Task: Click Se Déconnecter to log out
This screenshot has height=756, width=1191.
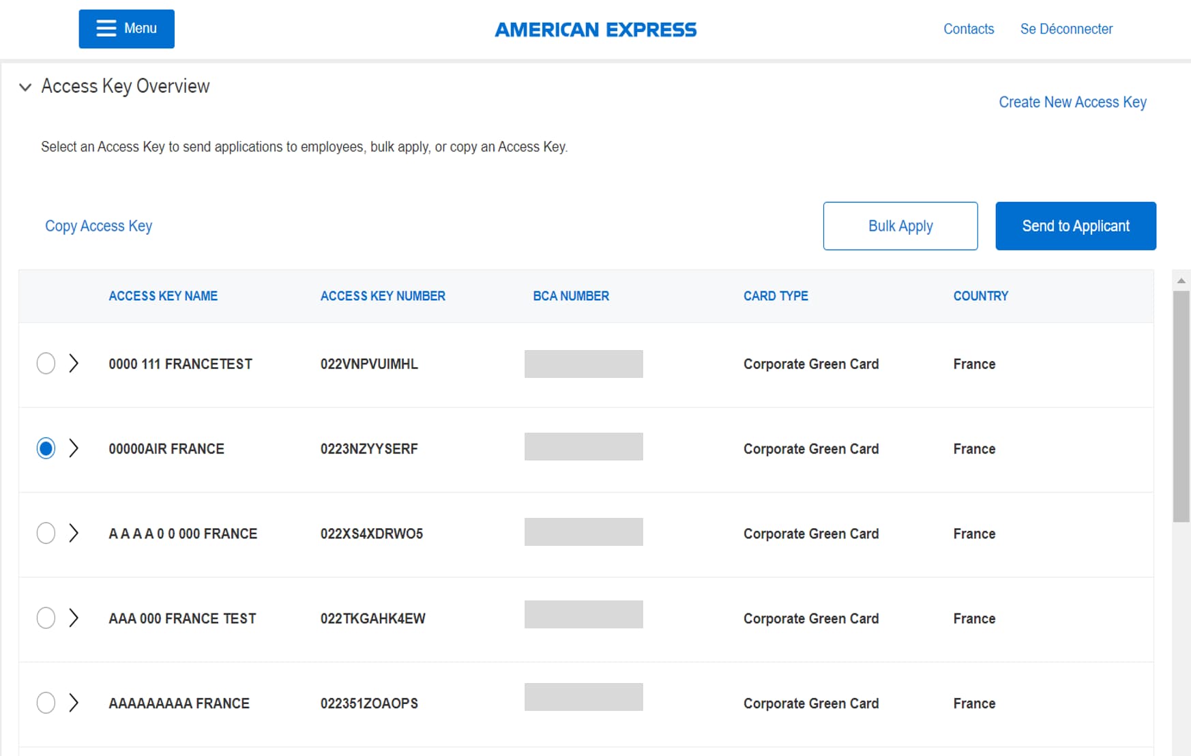Action: click(1065, 29)
